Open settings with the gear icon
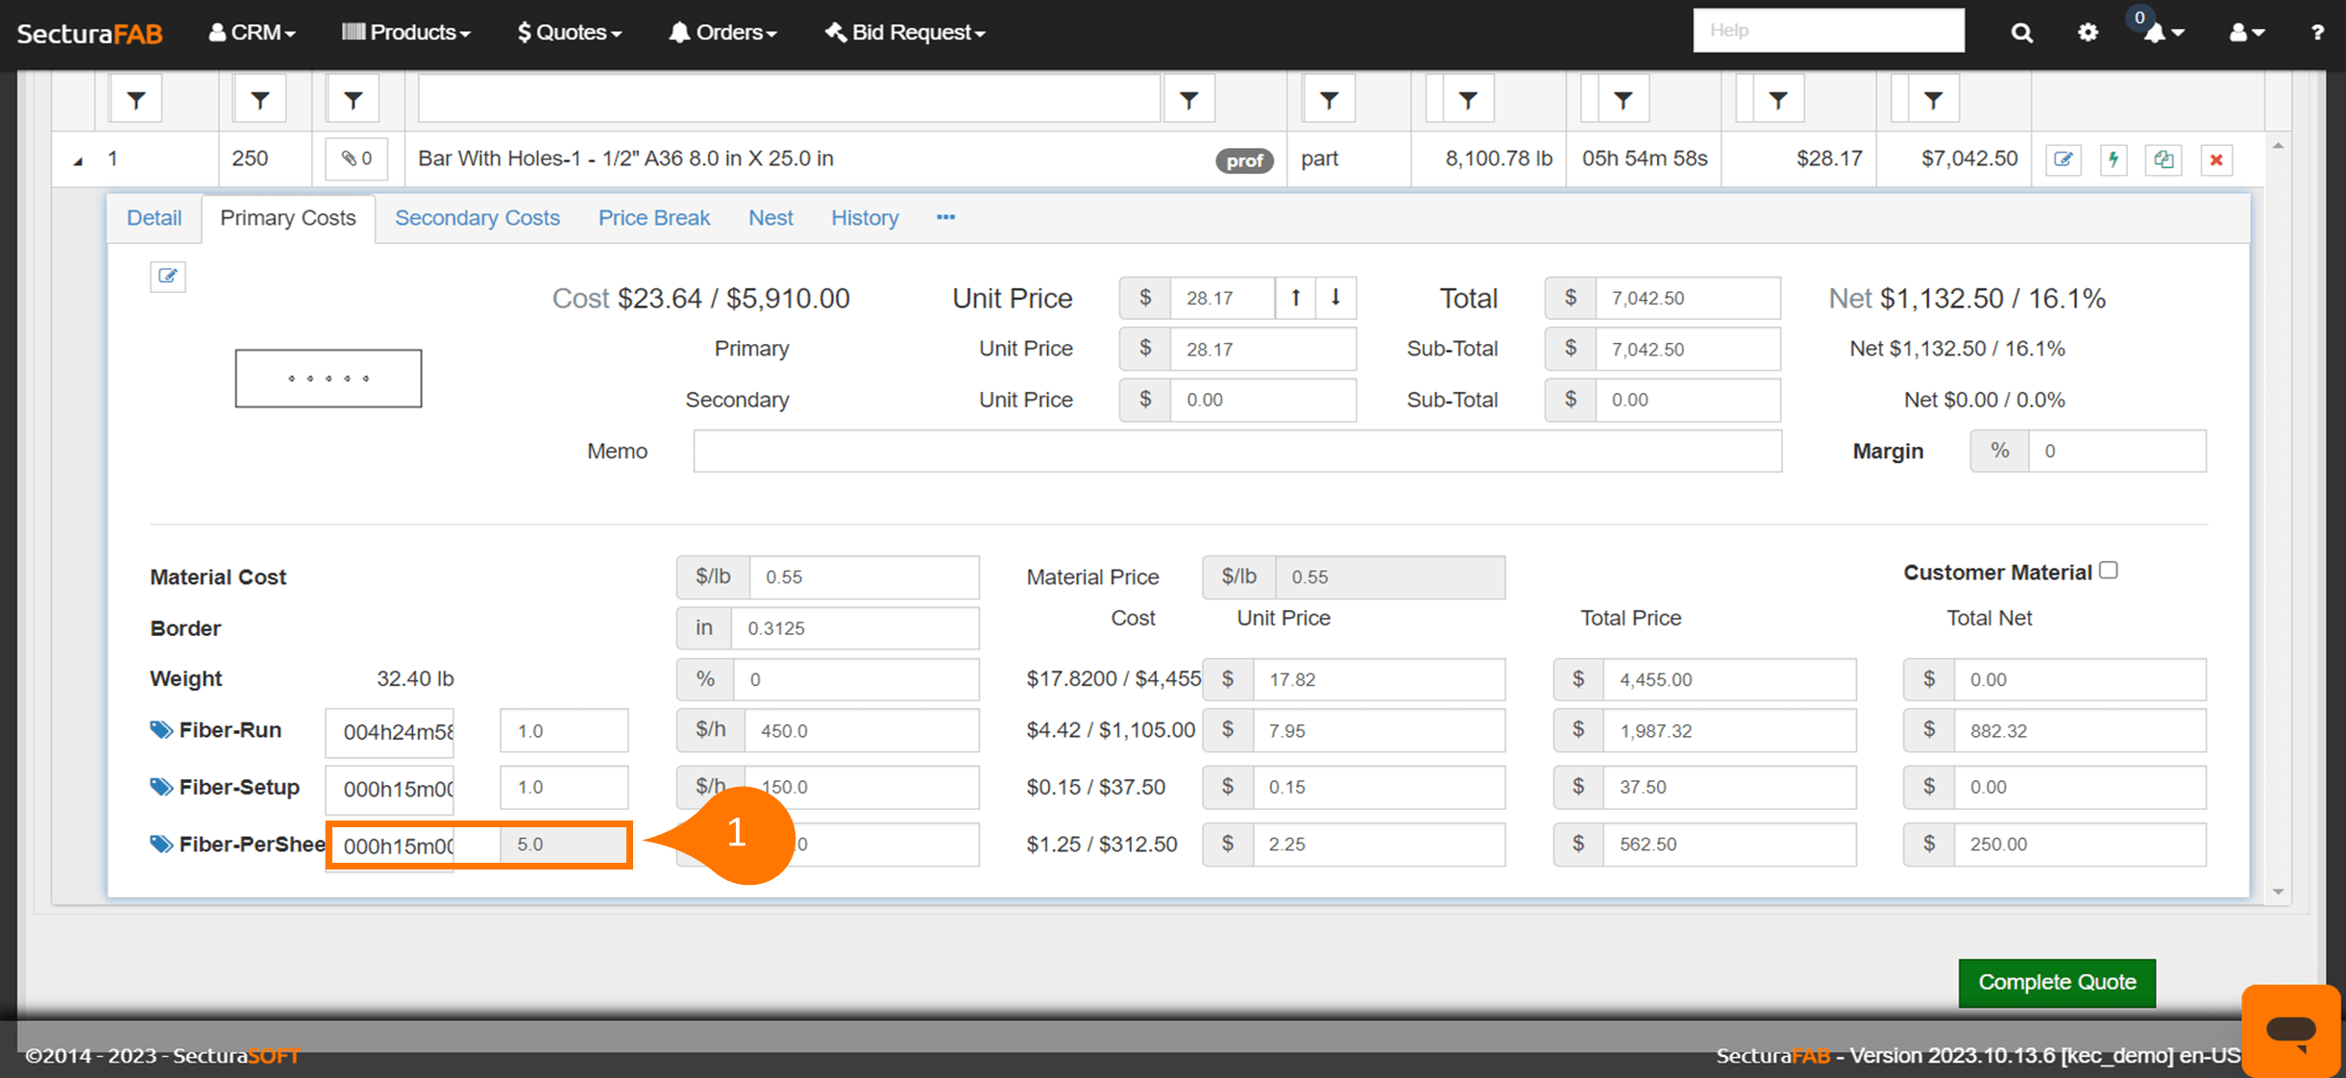Screen dimensions: 2346x1078 (2087, 32)
